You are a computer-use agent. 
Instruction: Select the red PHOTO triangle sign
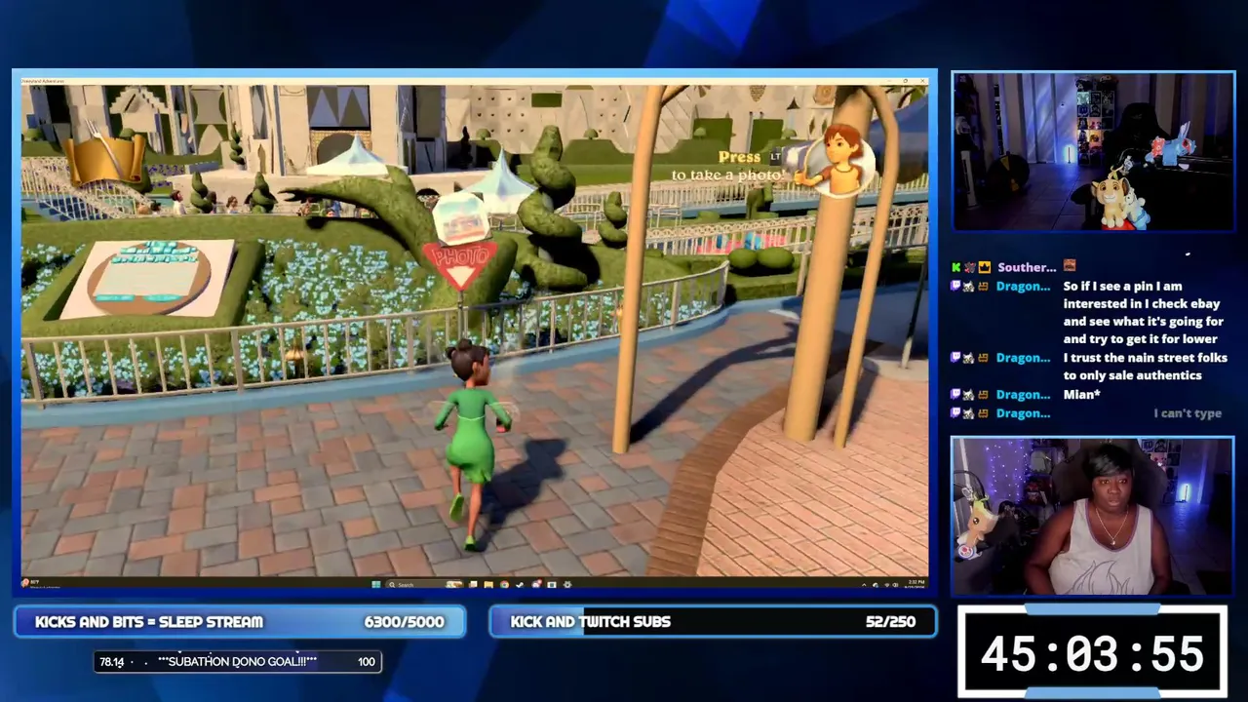click(x=458, y=266)
